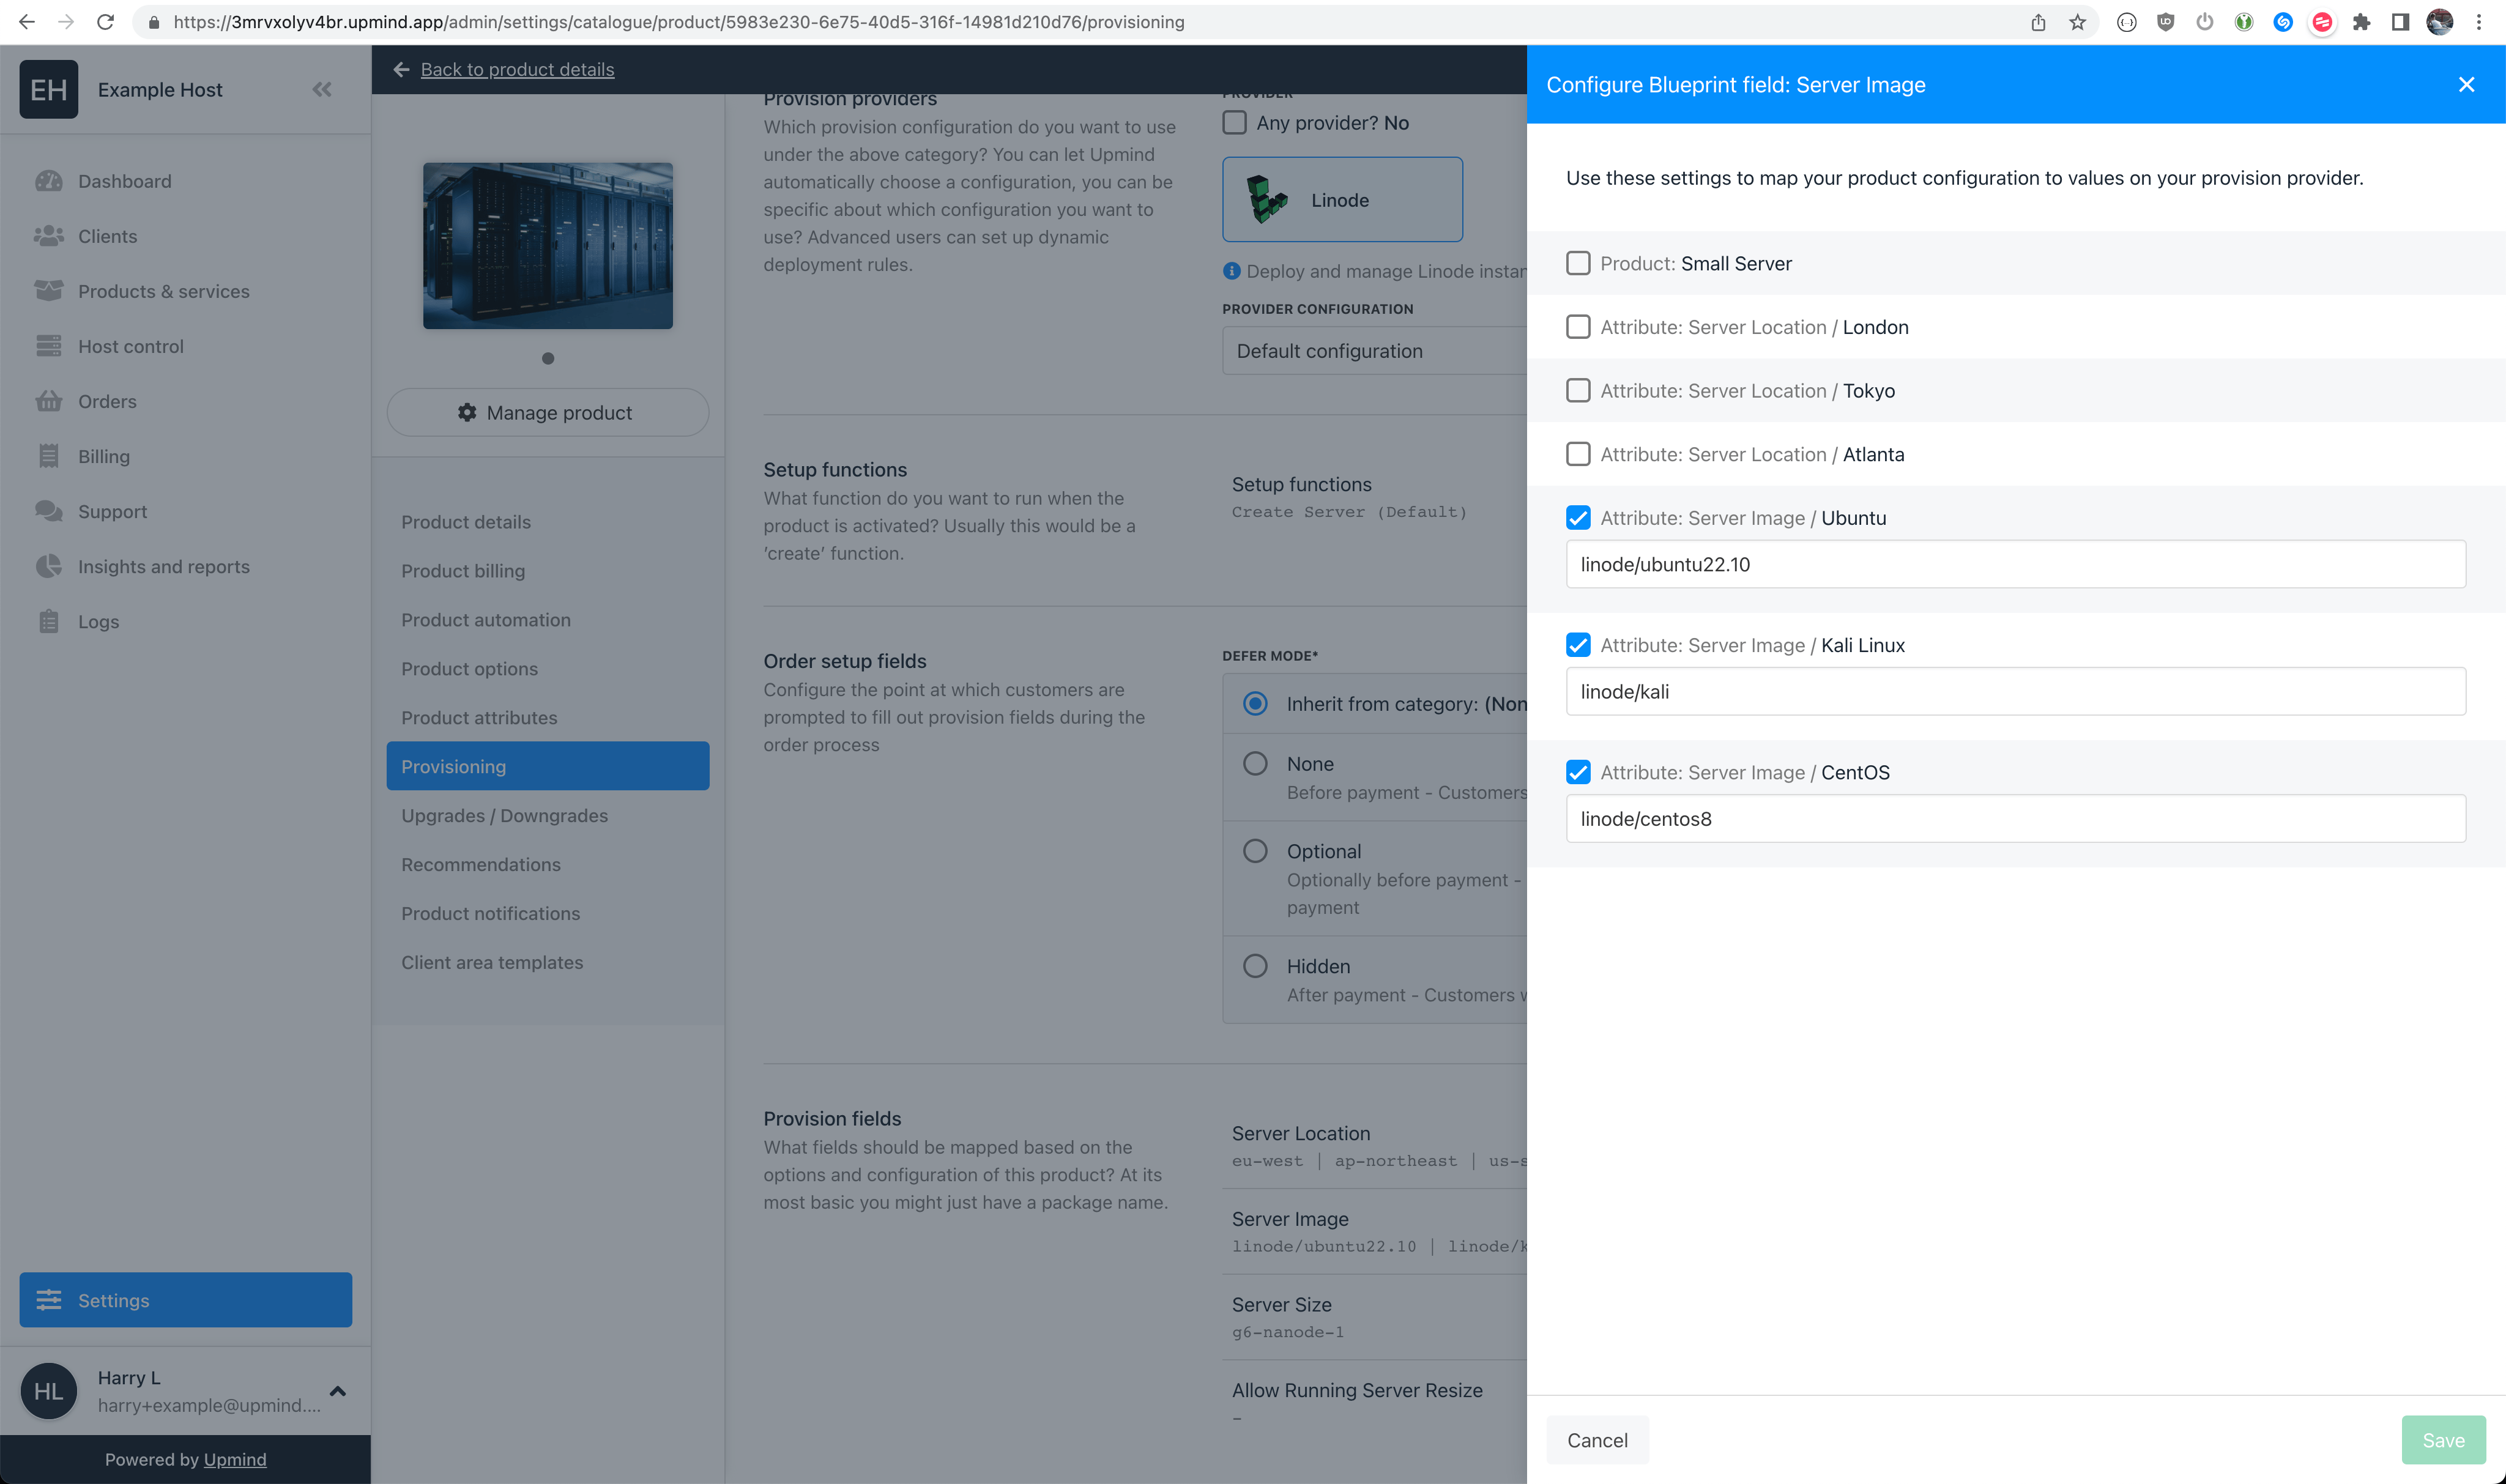Screen dimensions: 2506x1484
Task: Edit the Kali Linux image value field
Action: click(2015, 691)
